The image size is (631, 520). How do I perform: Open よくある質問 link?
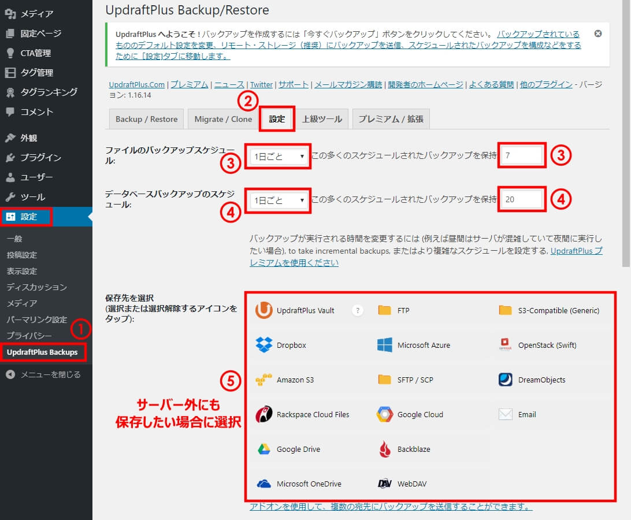tap(491, 84)
